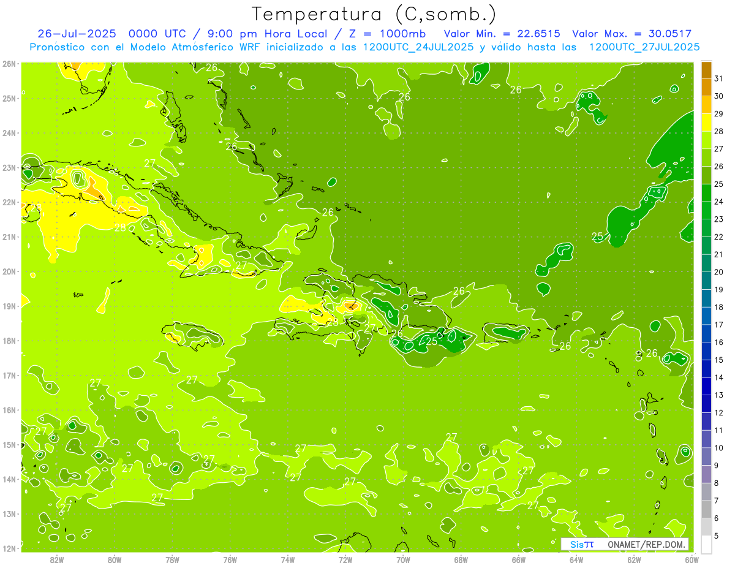The width and height of the screenshot is (735, 568).
Task: Click the color bar value 17
Action: click(718, 325)
